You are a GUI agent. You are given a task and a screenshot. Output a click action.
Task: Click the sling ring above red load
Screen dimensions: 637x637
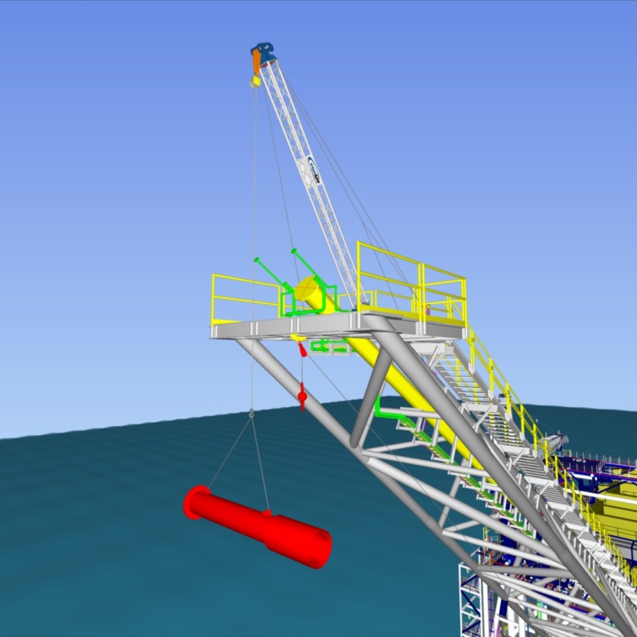point(251,412)
